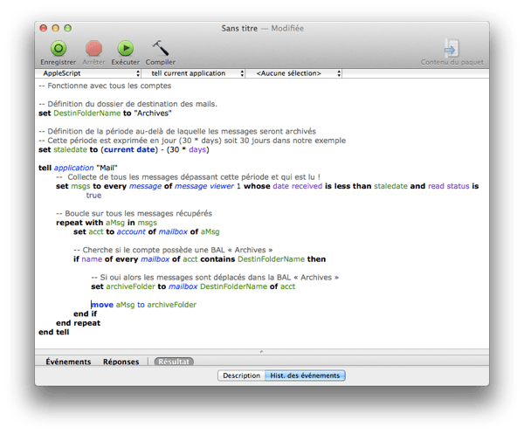Place cursor on "move aMsg to archiveFolder" line
Screen dimensions: 524x434
click(144, 305)
